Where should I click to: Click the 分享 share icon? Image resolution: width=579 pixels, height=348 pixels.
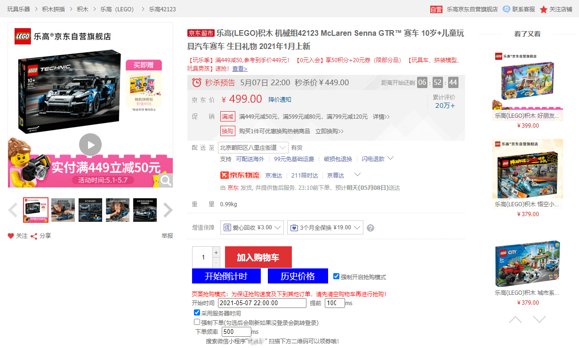(x=34, y=236)
